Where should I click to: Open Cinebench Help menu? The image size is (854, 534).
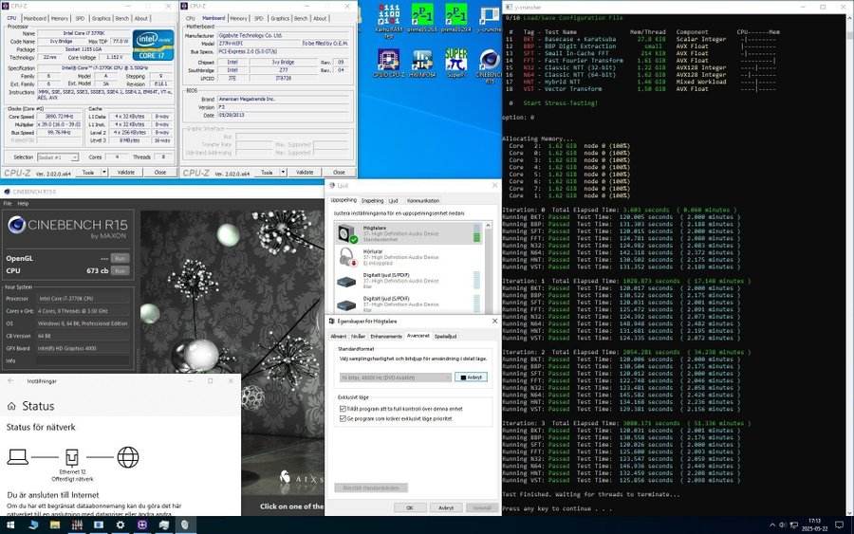click(x=23, y=203)
